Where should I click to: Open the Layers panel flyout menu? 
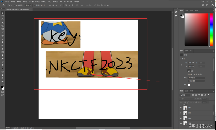[213, 91]
